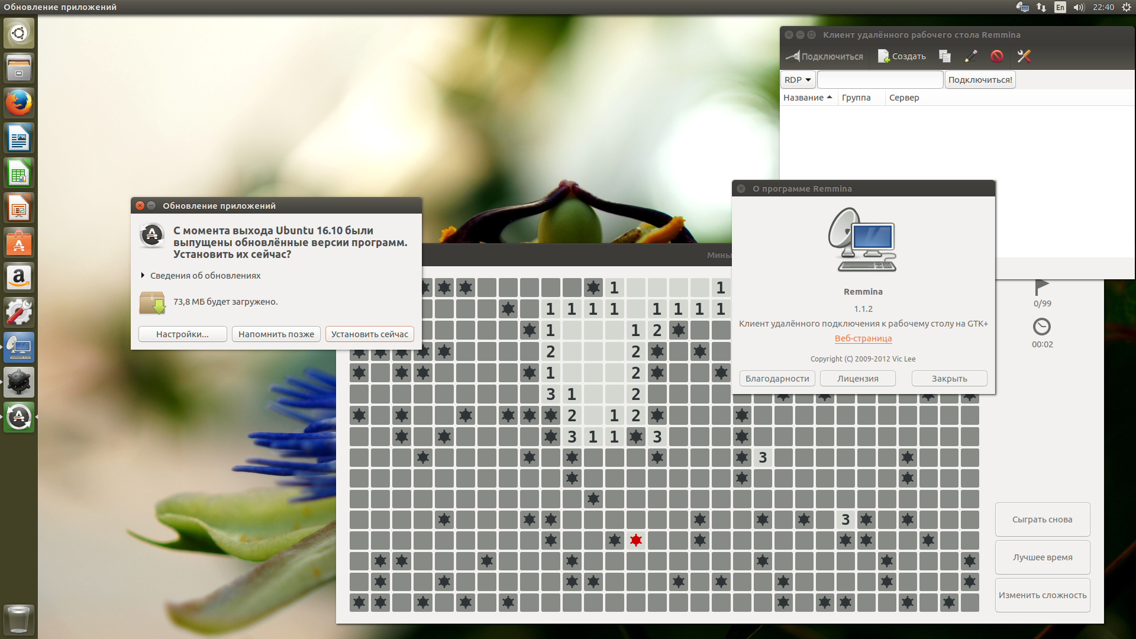Click the 0/99 flag count text
Image resolution: width=1136 pixels, height=639 pixels.
tap(1043, 304)
